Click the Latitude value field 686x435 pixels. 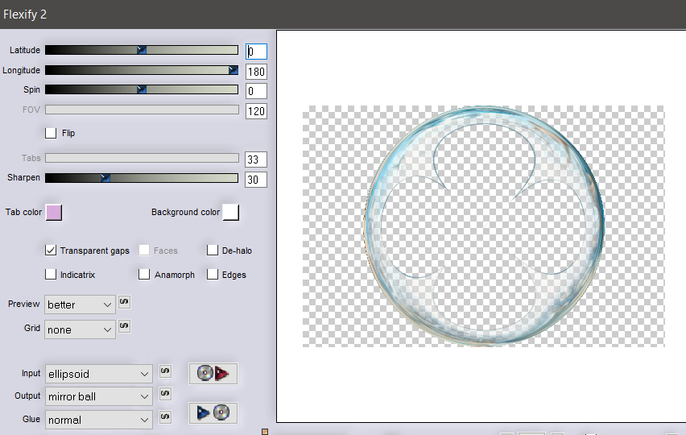pos(256,52)
